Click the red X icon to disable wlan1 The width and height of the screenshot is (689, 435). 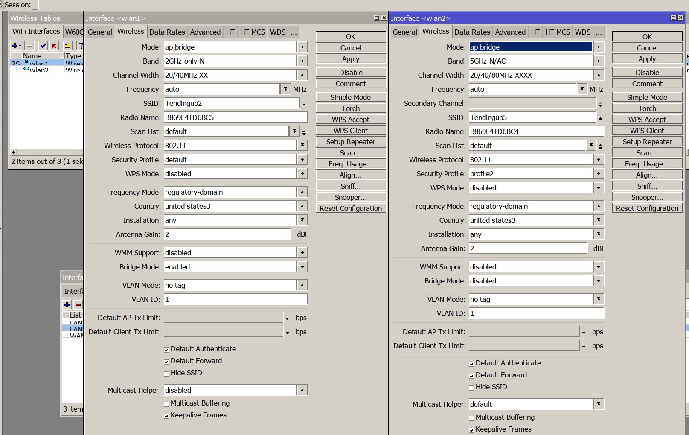[53, 46]
